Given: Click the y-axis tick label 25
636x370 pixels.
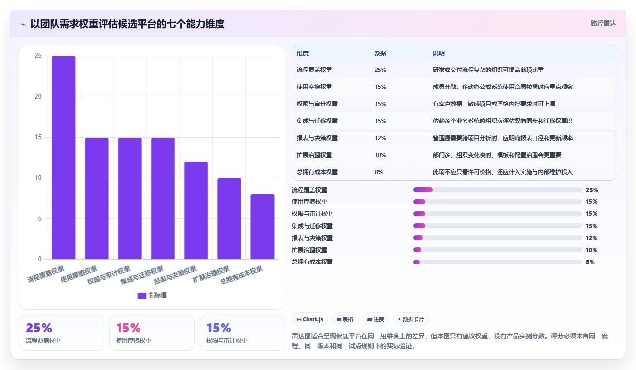Looking at the screenshot, I should pos(38,56).
